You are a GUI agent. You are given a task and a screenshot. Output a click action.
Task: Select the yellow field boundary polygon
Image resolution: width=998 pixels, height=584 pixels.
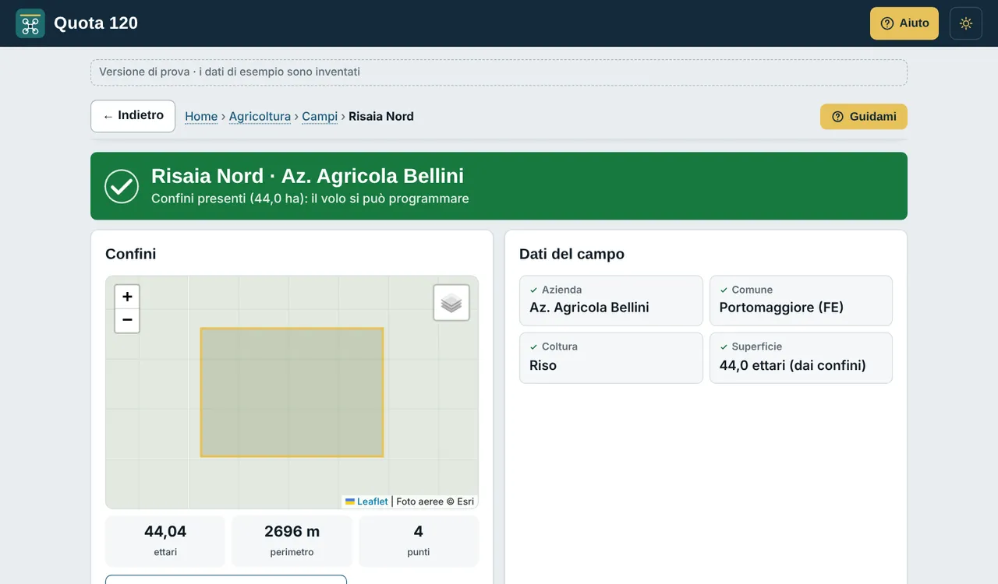(292, 392)
